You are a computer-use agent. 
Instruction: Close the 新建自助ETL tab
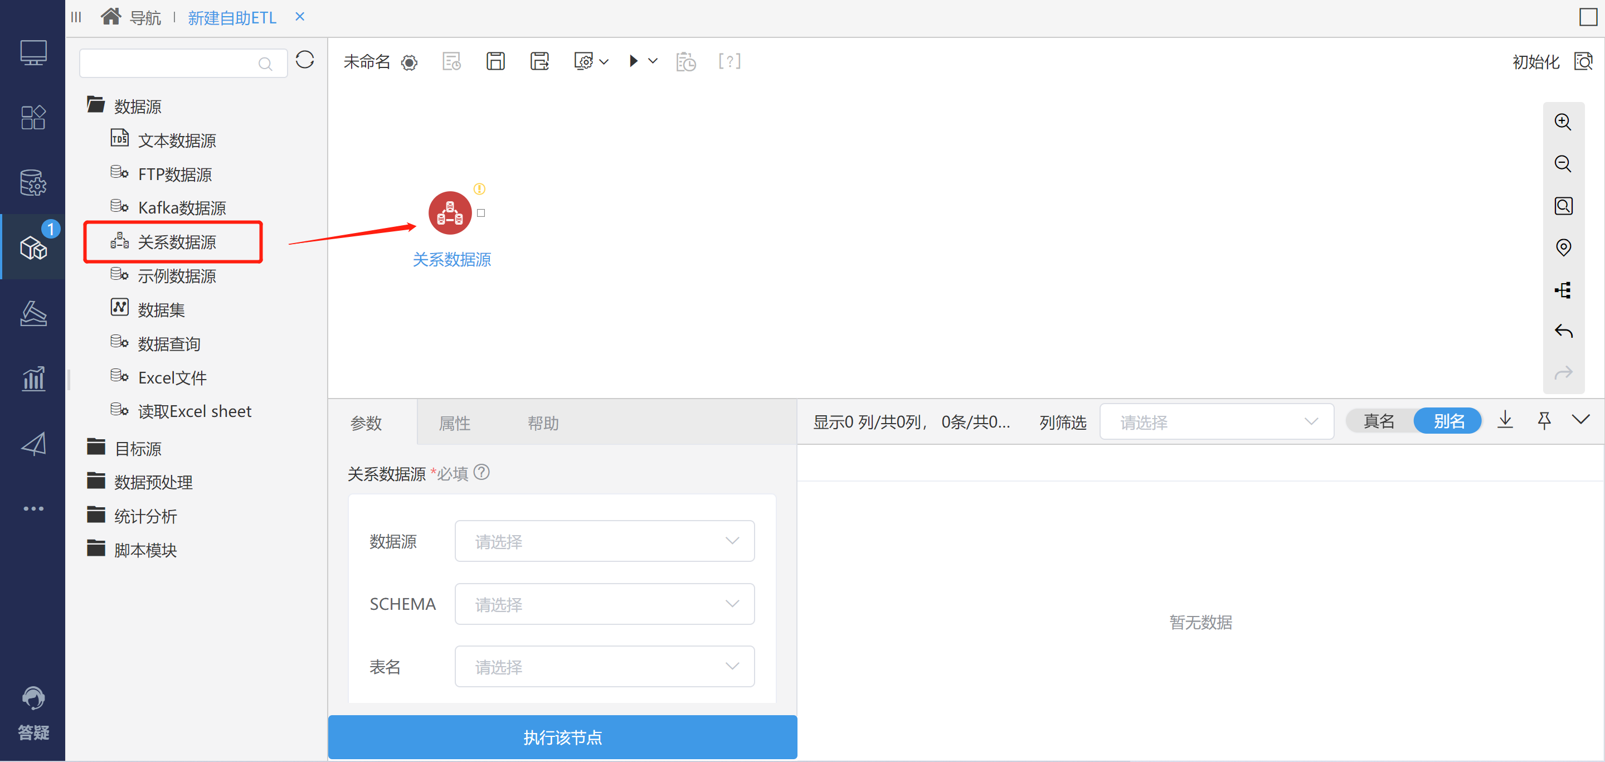300,17
